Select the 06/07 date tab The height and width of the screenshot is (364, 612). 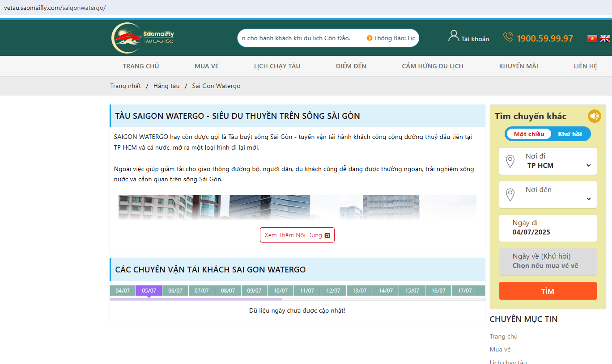[x=175, y=290]
